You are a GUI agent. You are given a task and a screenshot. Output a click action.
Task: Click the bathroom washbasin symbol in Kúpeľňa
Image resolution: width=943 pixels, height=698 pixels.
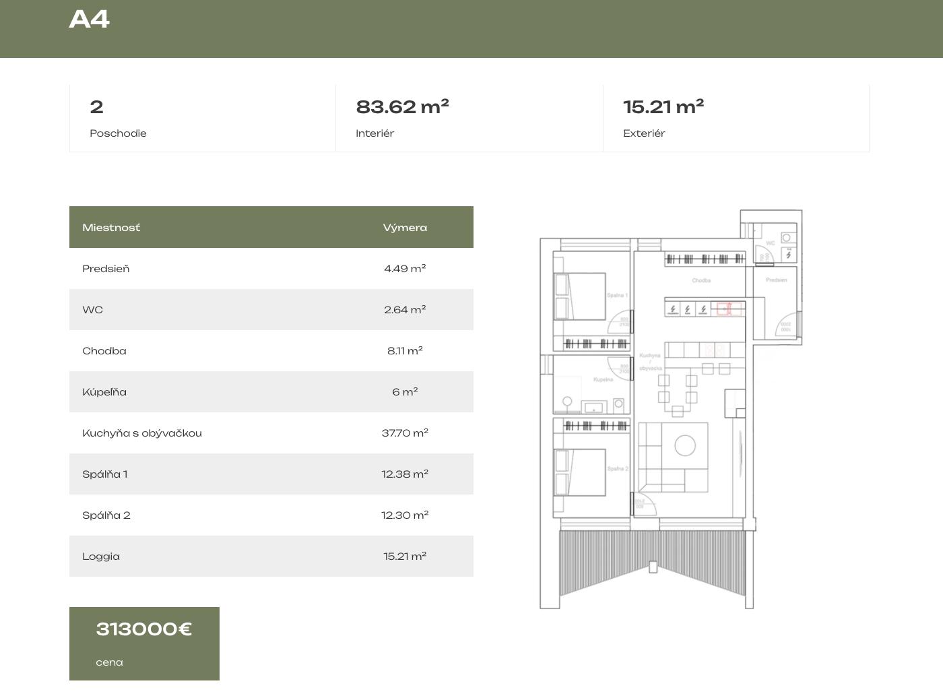[x=594, y=407]
